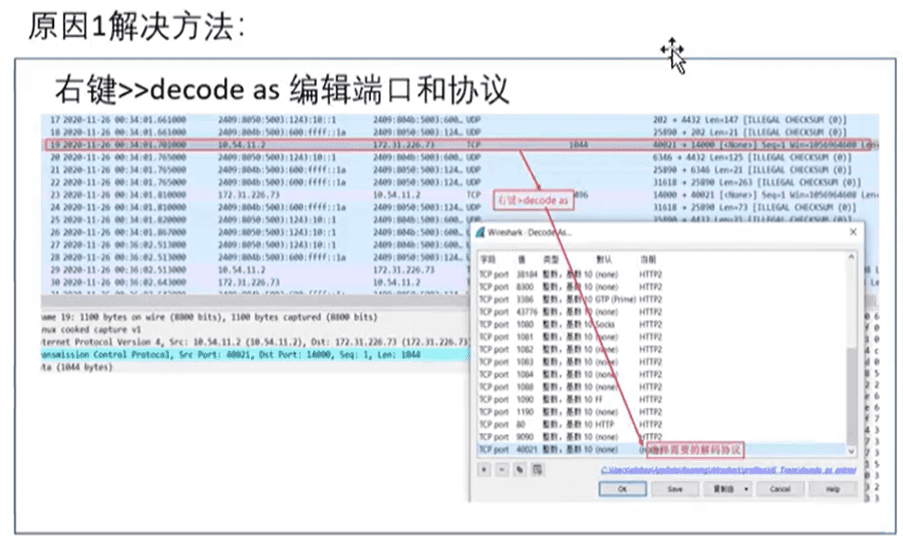Click the clear all entries icon
The height and width of the screenshot is (545, 903).
(536, 469)
